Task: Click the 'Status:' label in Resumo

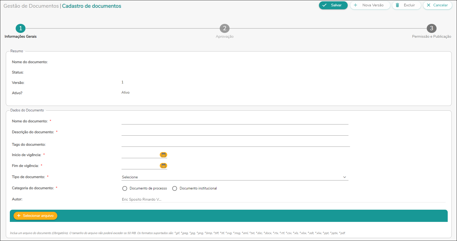Action: pyautogui.click(x=18, y=72)
